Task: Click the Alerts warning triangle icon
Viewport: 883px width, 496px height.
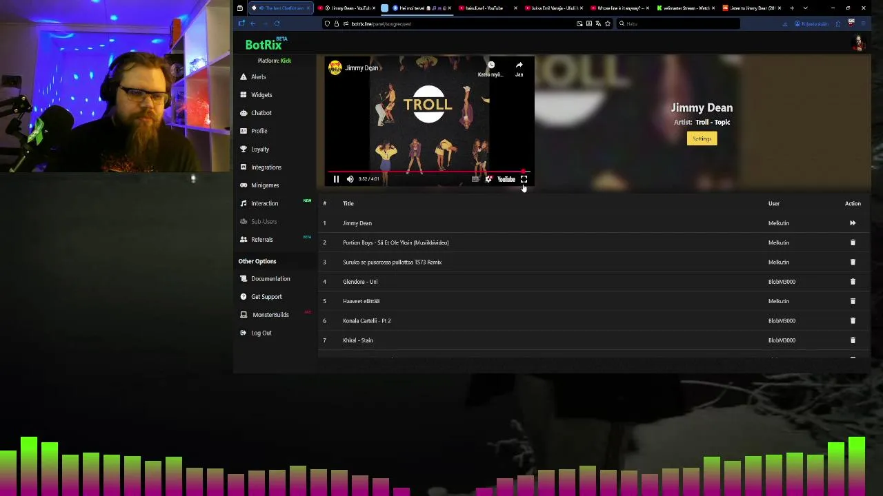Action: tap(244, 76)
